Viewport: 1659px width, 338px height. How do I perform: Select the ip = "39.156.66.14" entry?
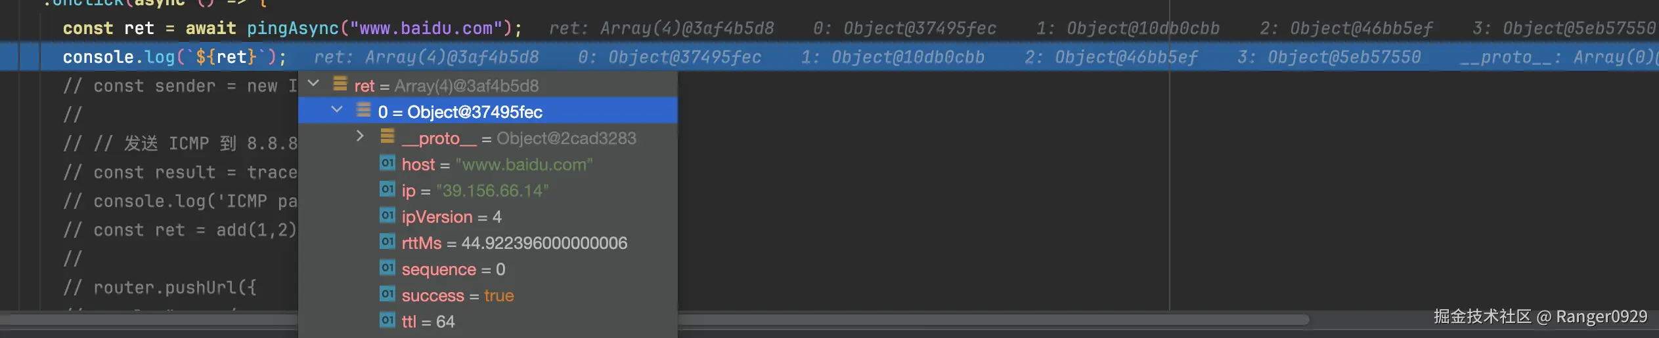click(x=488, y=191)
